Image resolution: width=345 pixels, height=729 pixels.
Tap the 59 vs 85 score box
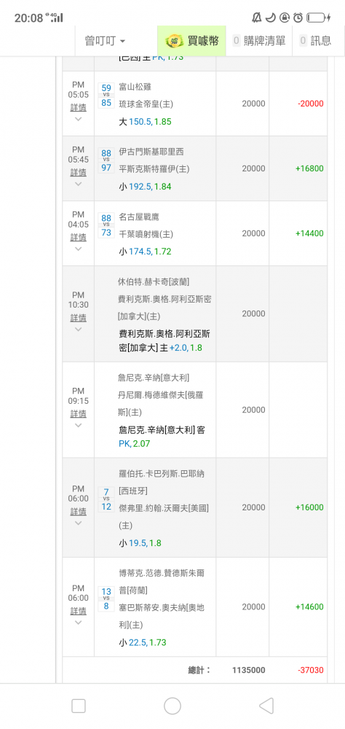(106, 95)
